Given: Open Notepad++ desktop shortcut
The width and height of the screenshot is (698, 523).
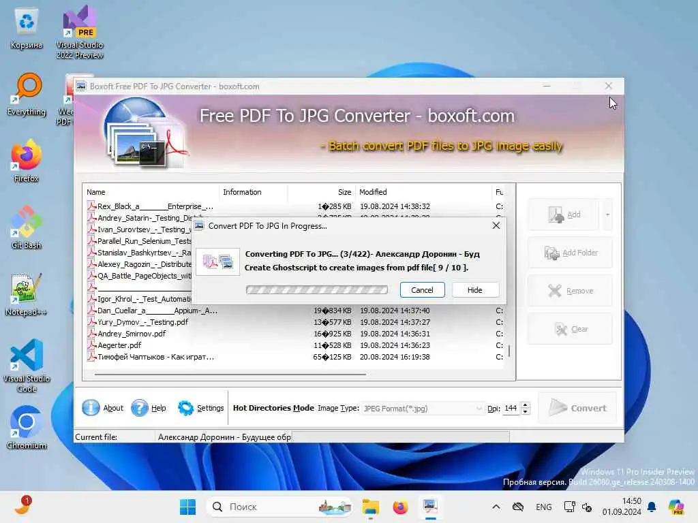Looking at the screenshot, I should tap(27, 294).
